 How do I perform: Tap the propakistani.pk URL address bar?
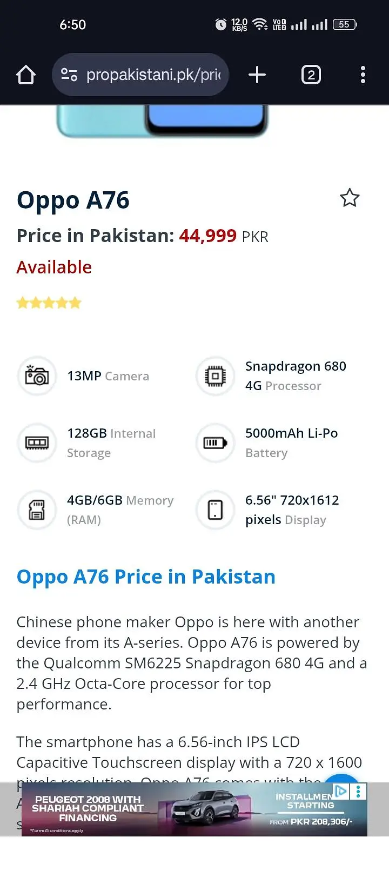coord(153,75)
